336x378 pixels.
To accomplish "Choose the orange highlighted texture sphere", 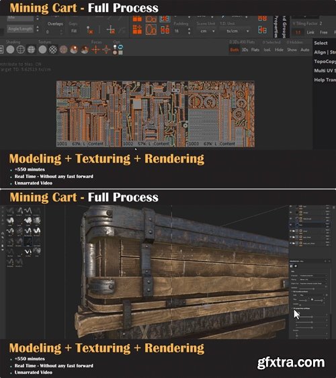I will click(74, 50).
